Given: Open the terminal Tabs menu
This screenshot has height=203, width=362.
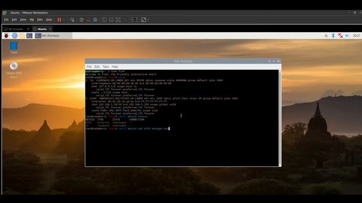Looking at the screenshot, I should click(x=106, y=67).
